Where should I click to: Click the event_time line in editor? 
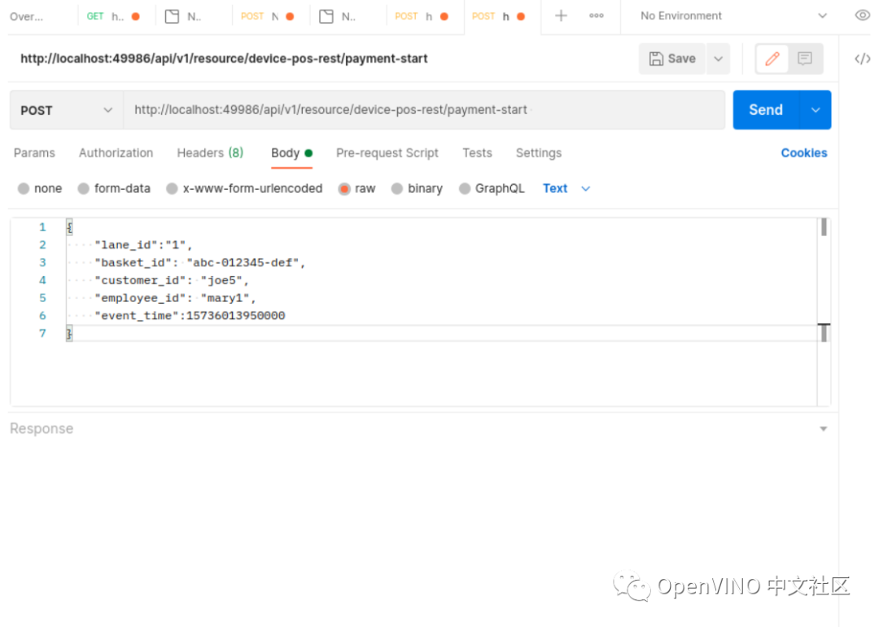click(x=190, y=316)
